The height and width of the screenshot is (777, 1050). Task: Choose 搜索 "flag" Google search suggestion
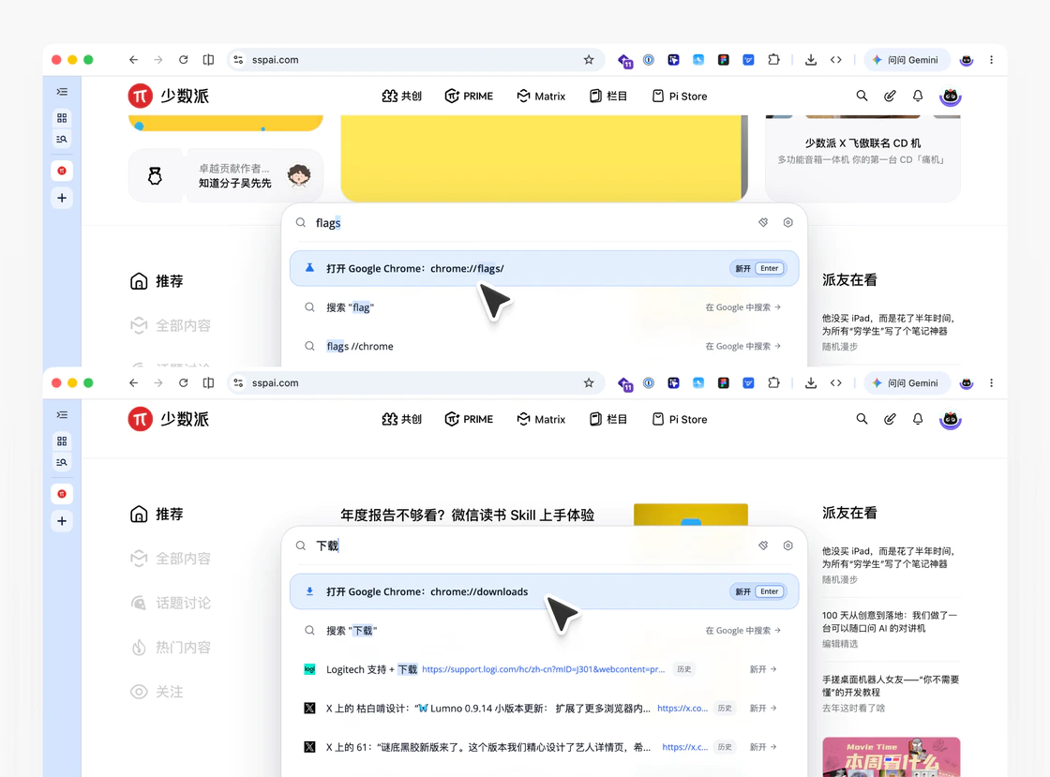(545, 307)
